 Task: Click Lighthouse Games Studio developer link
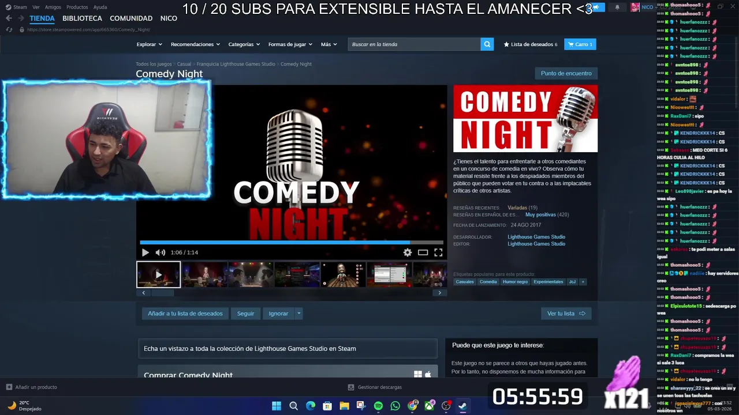(536, 237)
